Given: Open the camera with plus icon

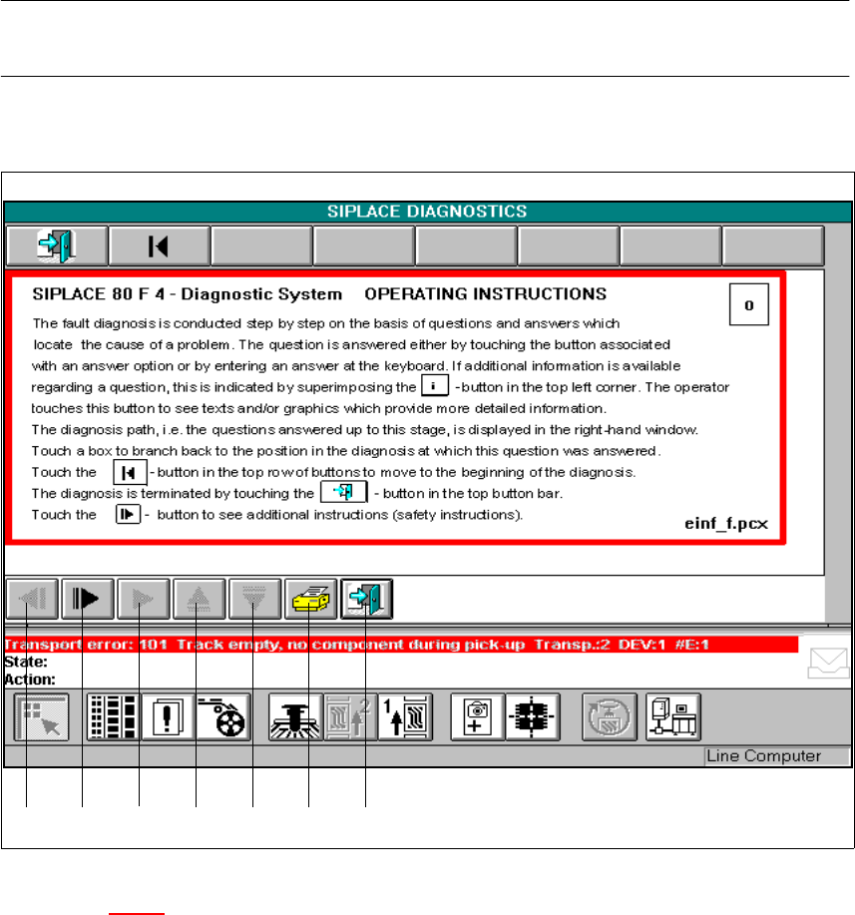Looking at the screenshot, I should pos(478,717).
